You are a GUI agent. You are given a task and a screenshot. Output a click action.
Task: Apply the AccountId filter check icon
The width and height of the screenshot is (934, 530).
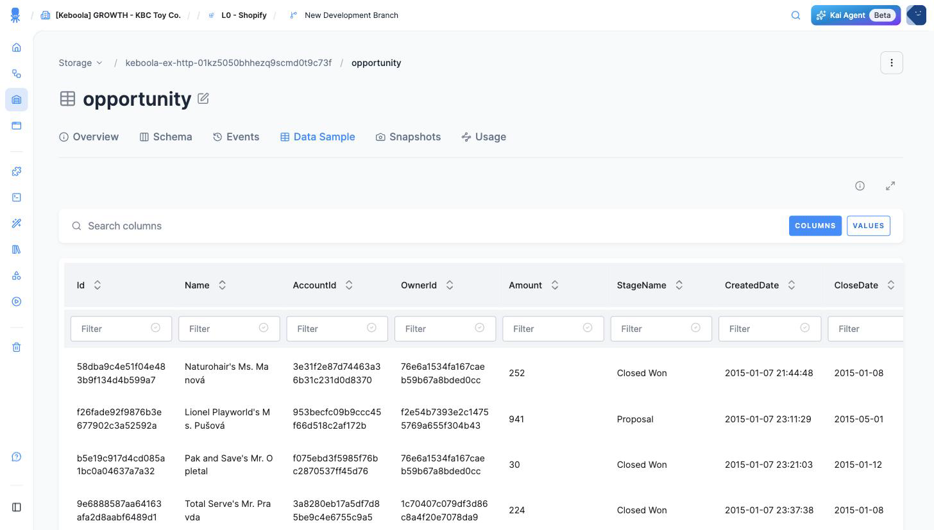click(x=371, y=327)
